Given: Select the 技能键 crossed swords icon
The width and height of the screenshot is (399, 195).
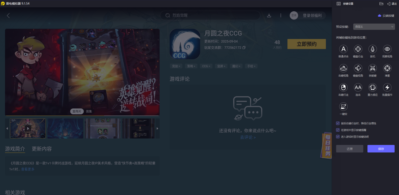Looking at the screenshot, I should point(373,68).
